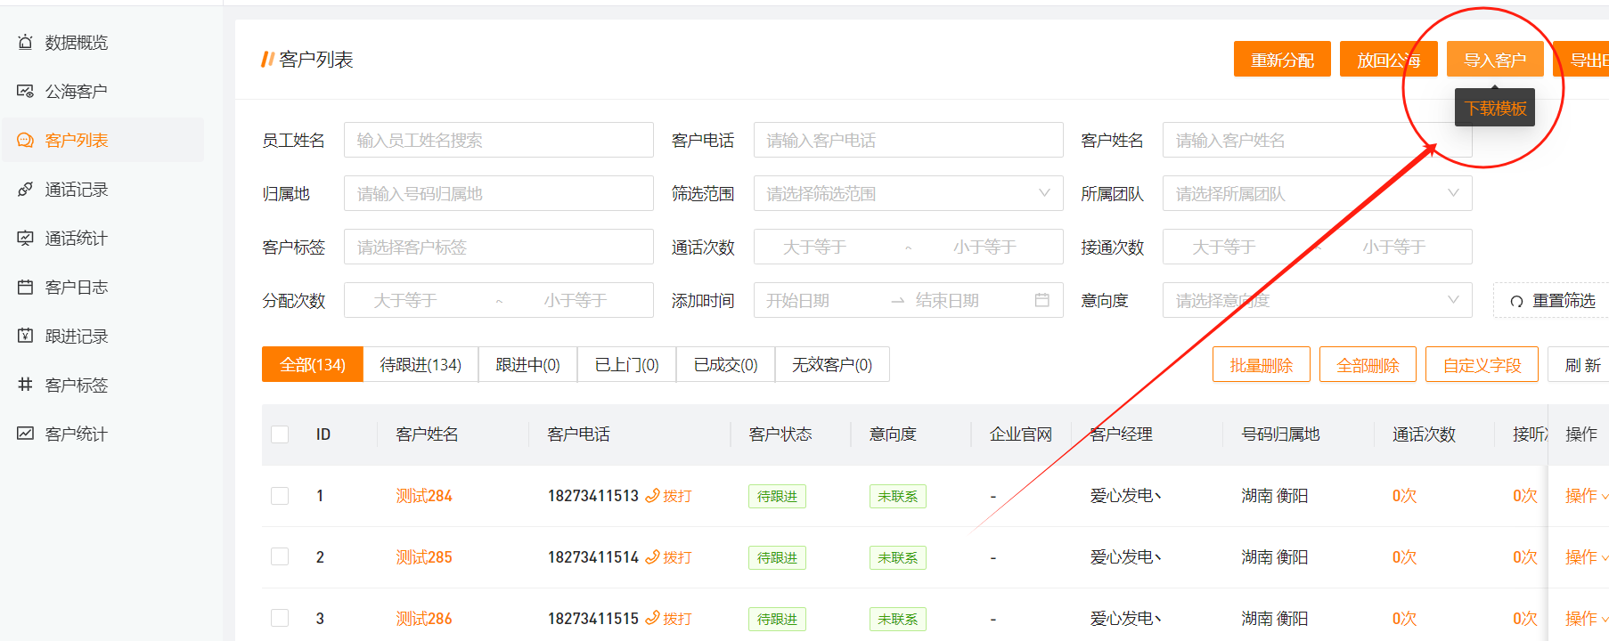Expand the 意向度 dropdown
This screenshot has width=1609, height=641.
pyautogui.click(x=1318, y=300)
